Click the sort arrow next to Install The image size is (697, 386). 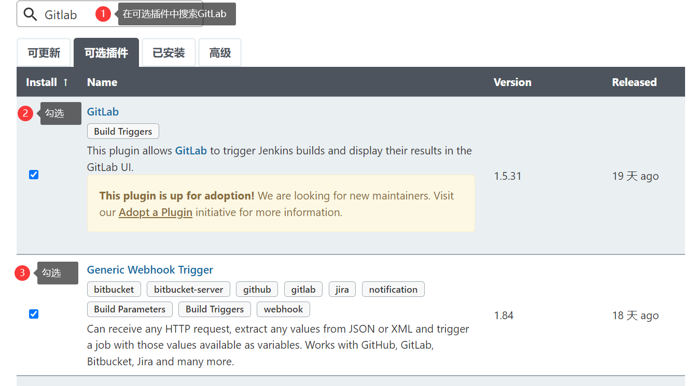65,82
